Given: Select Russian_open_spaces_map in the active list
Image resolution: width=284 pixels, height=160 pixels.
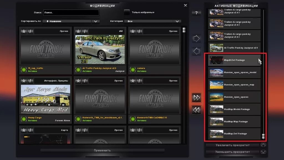Looking at the screenshot, I should (x=234, y=85).
